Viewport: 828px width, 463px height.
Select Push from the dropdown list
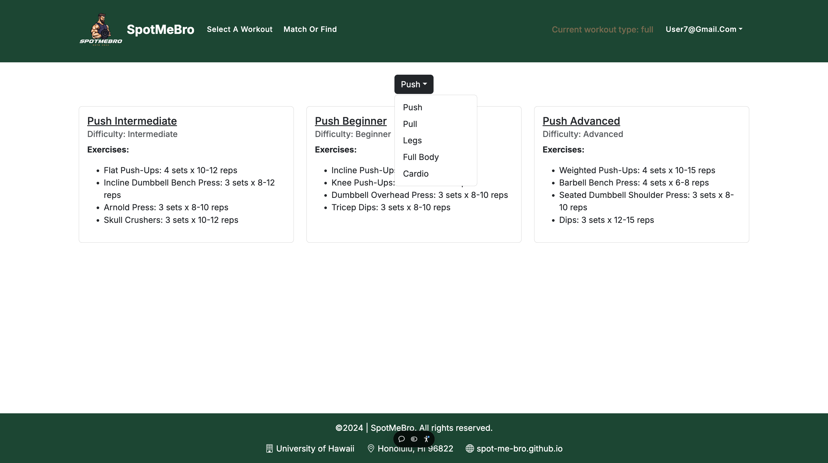point(412,107)
